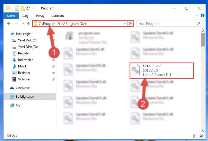Click the pin icon next to İndirmeler
Image resolution: width=208 pixels, height=141 pixels.
(53, 60)
